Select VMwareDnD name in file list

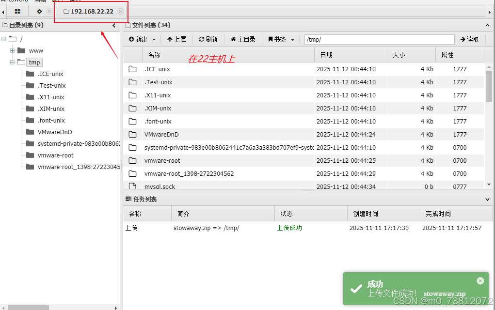click(x=161, y=134)
